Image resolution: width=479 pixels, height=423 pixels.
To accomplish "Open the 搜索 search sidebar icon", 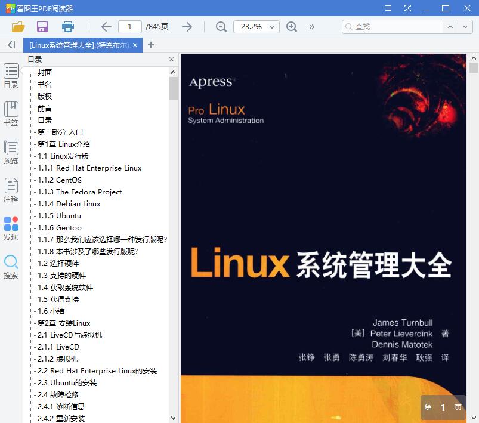I will [11, 267].
